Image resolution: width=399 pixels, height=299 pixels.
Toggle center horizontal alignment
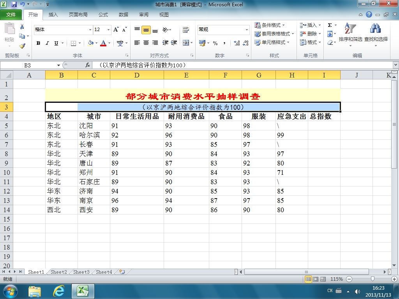tap(146, 43)
